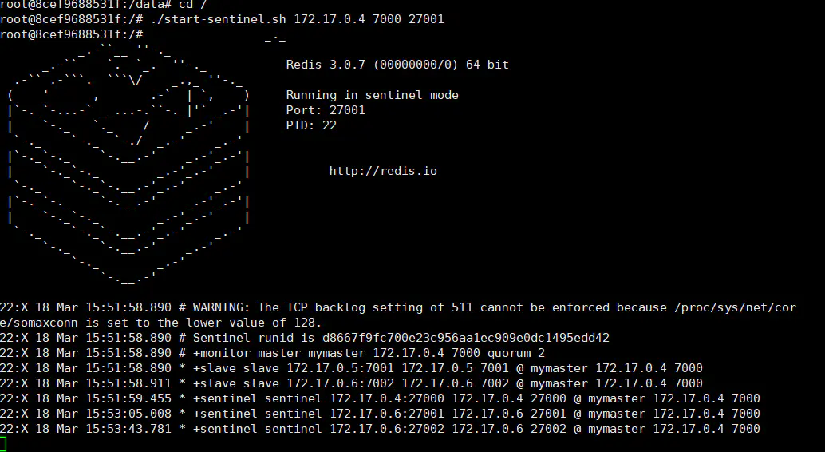Select the 'Redis 3.0.7 (00000000/0) 64 bit' text
825x452 pixels.
coord(397,65)
